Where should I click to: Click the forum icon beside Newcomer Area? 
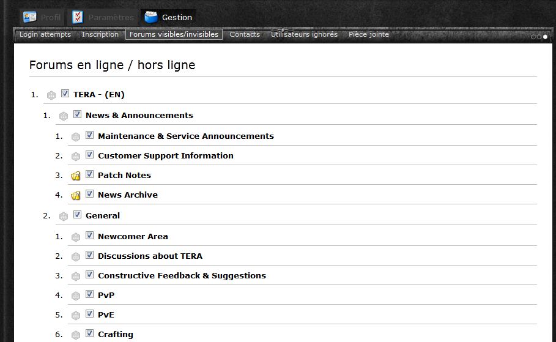tap(76, 237)
